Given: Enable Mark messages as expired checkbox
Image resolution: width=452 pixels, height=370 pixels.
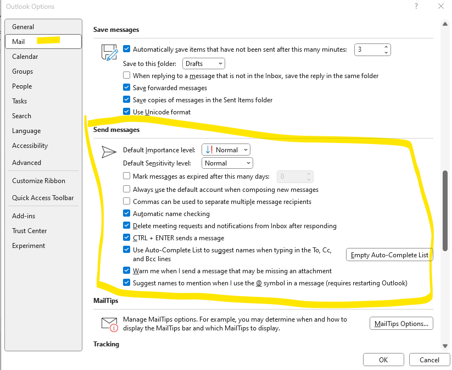Looking at the screenshot, I should [x=126, y=176].
